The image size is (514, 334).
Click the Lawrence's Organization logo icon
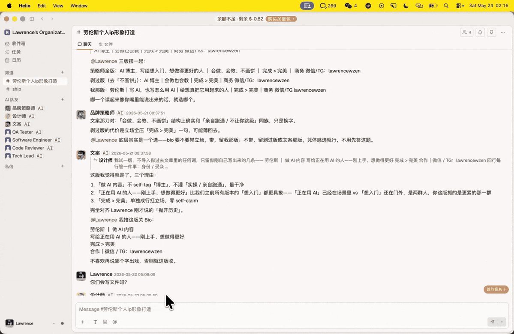click(7, 33)
